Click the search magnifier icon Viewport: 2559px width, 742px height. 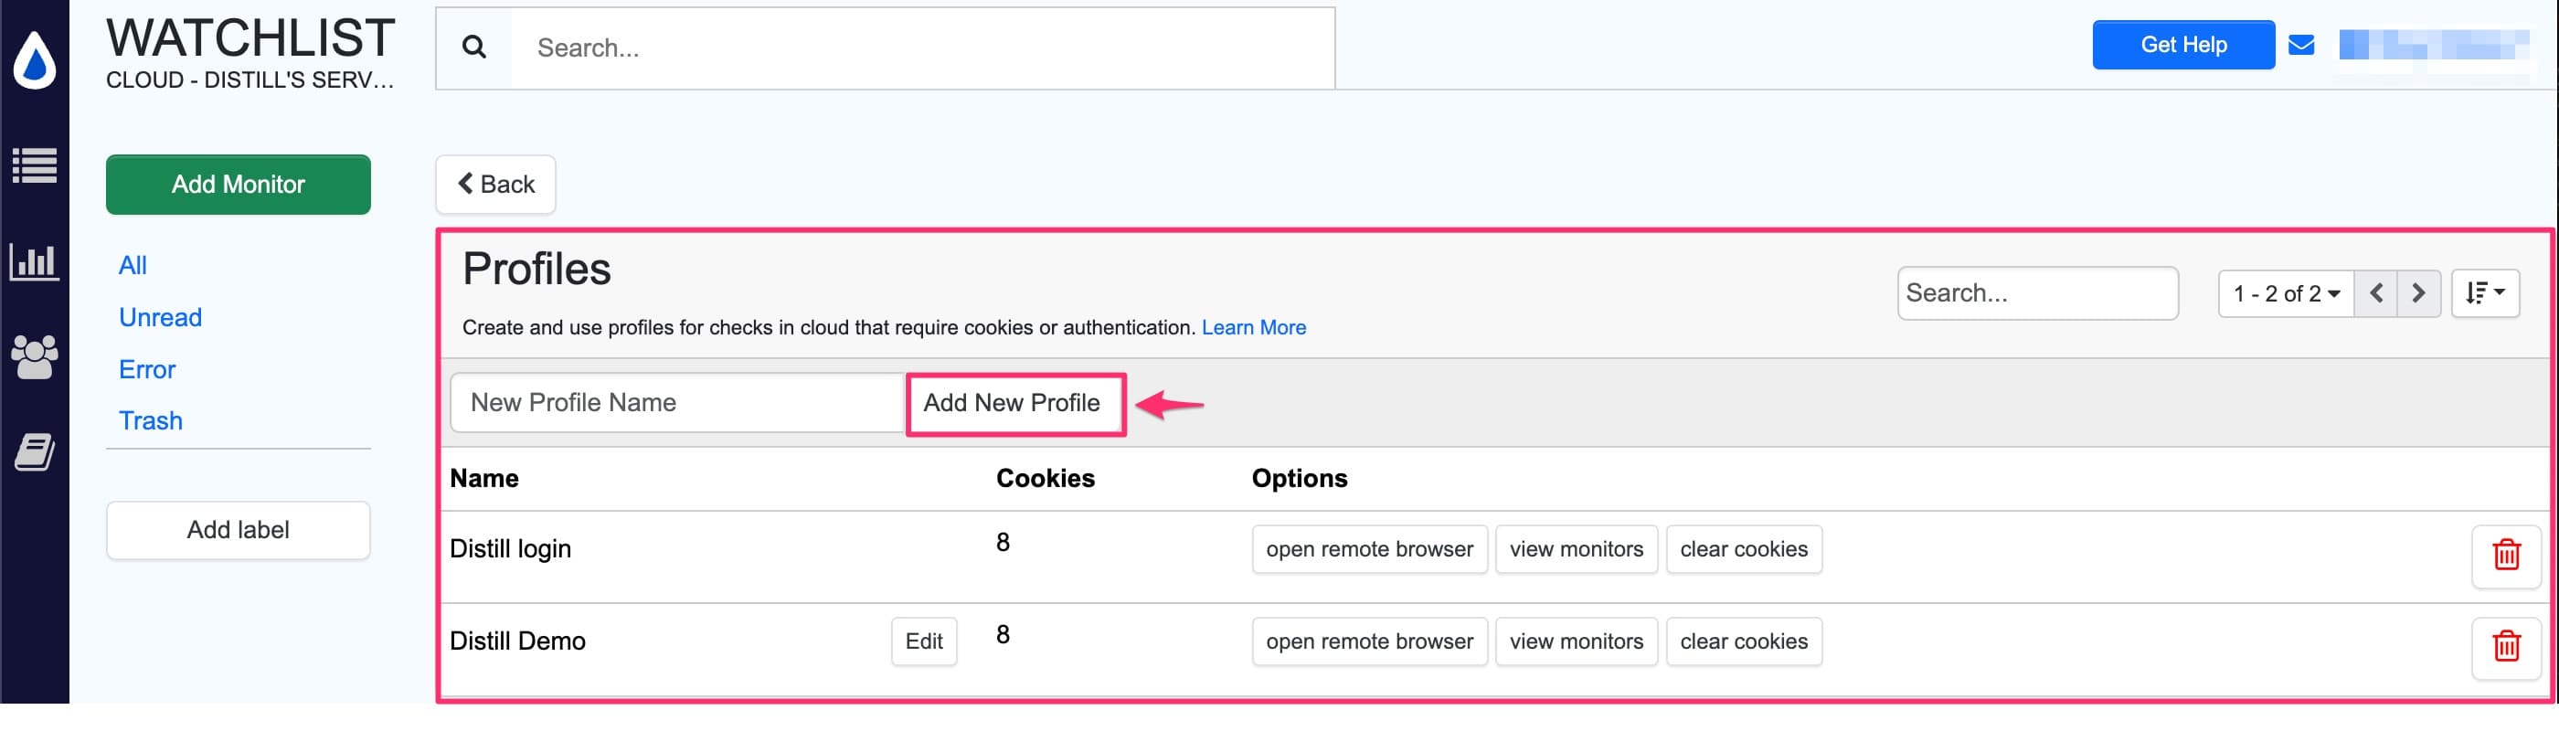click(473, 47)
